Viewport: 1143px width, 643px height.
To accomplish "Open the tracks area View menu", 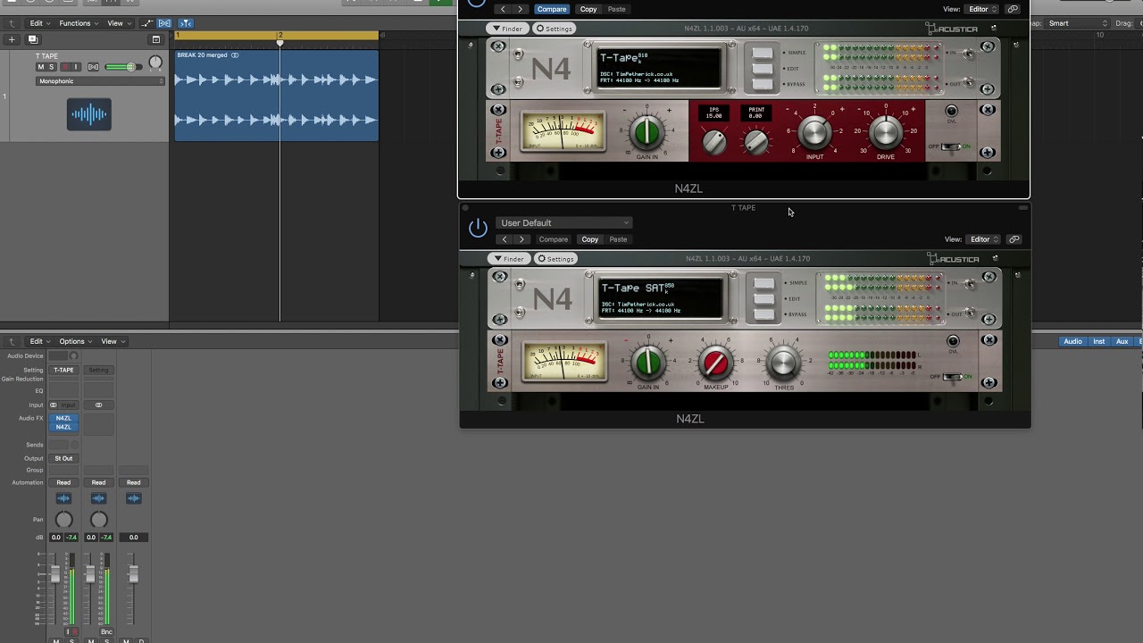I will click(x=119, y=23).
